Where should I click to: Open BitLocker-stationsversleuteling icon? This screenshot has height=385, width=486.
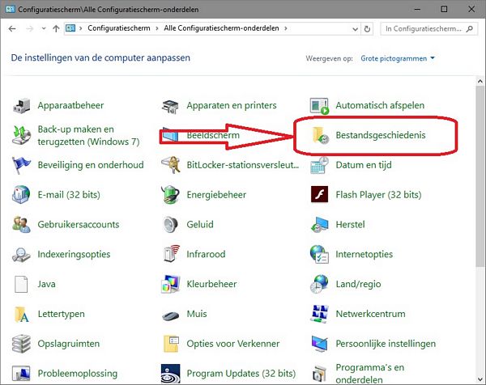click(x=171, y=165)
